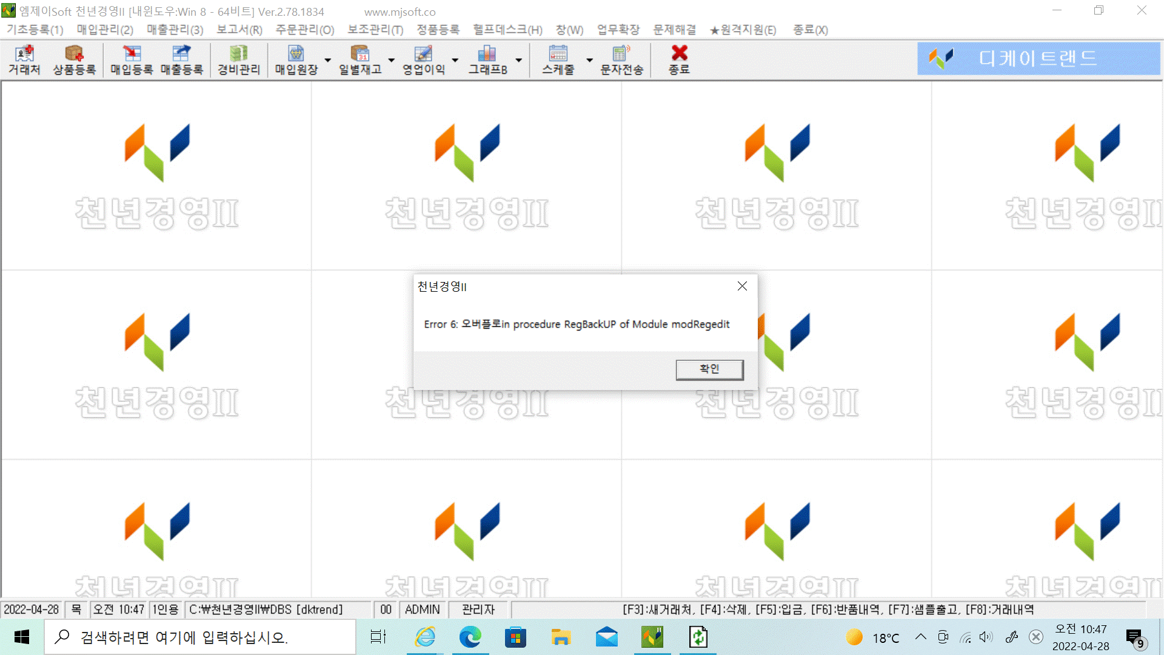Image resolution: width=1164 pixels, height=655 pixels.
Task: Open 상품등록 product registration icon
Action: pos(74,60)
